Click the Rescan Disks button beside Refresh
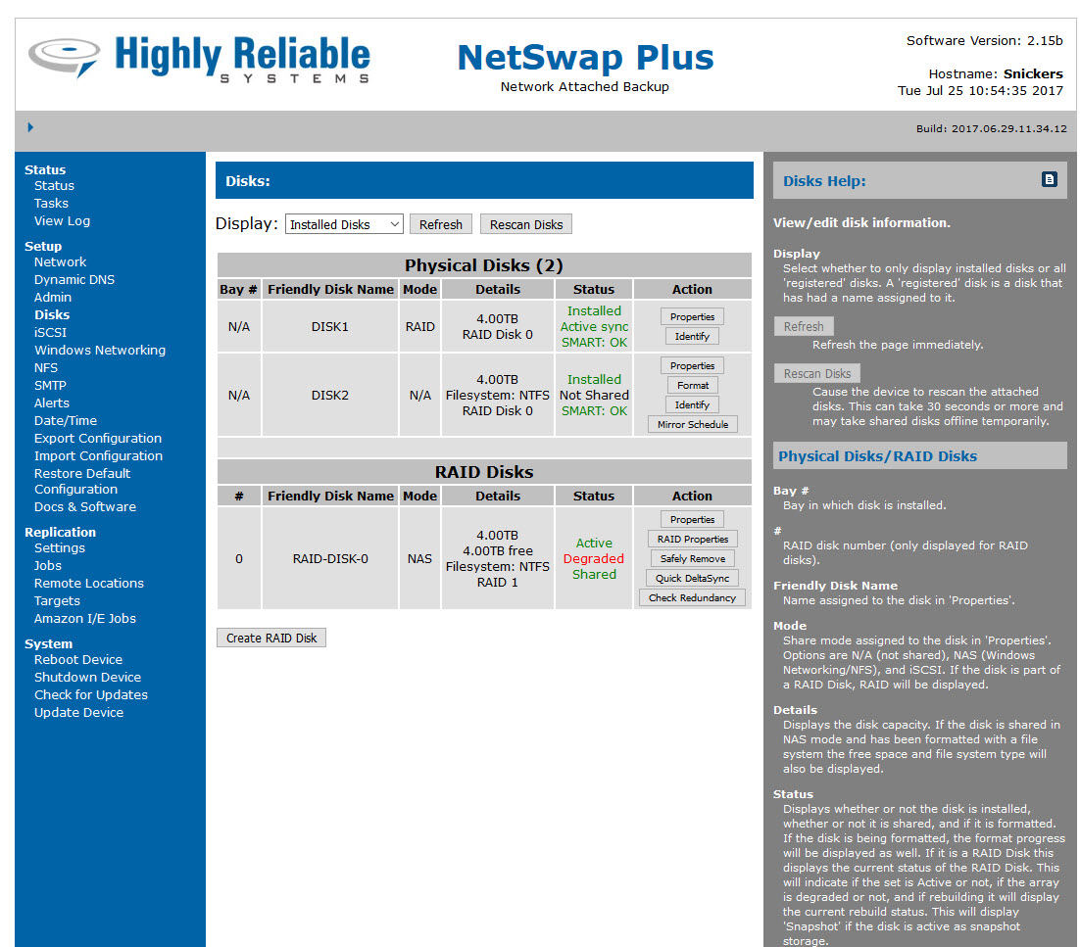 (526, 224)
